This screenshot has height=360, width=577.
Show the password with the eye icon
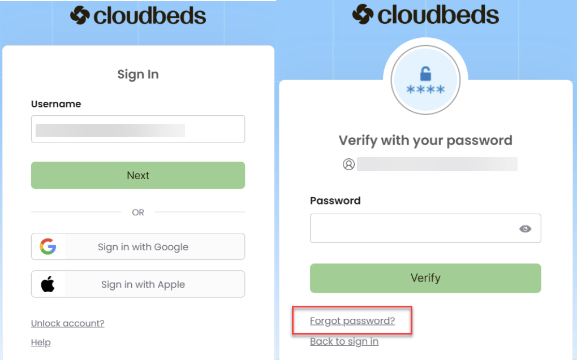pyautogui.click(x=525, y=229)
